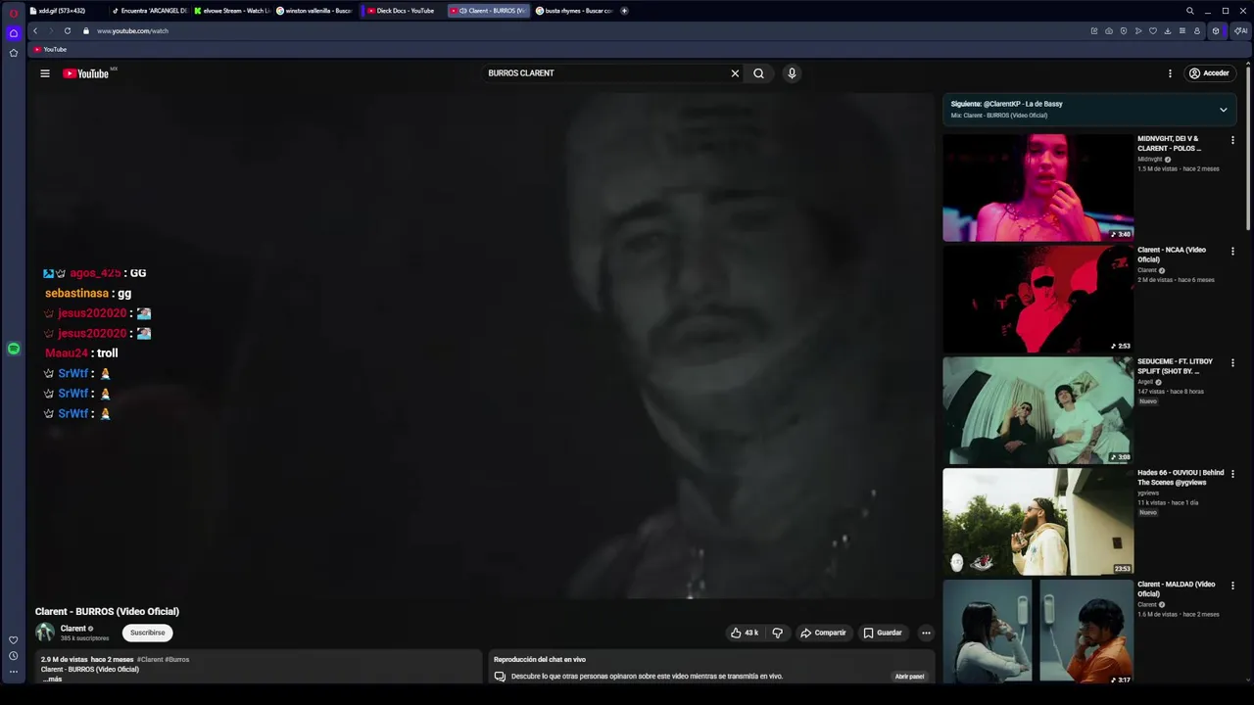The image size is (1254, 705).
Task: Open the #Clarent hashtag link
Action: click(150, 659)
